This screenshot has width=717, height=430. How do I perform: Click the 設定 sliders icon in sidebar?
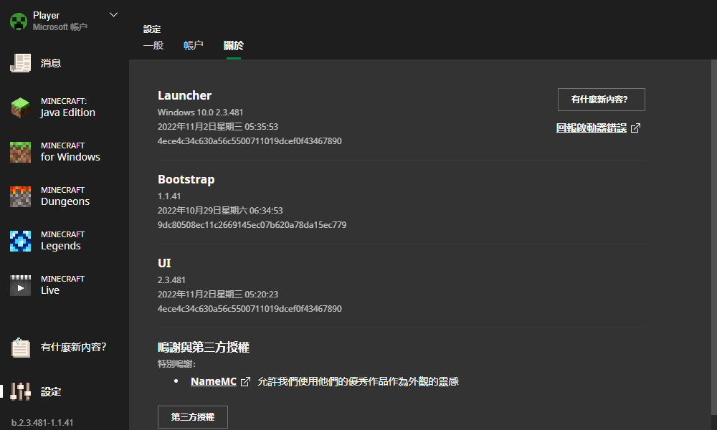21,391
